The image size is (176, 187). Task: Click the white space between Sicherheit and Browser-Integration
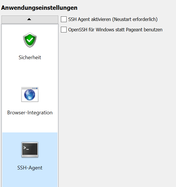[30, 73]
